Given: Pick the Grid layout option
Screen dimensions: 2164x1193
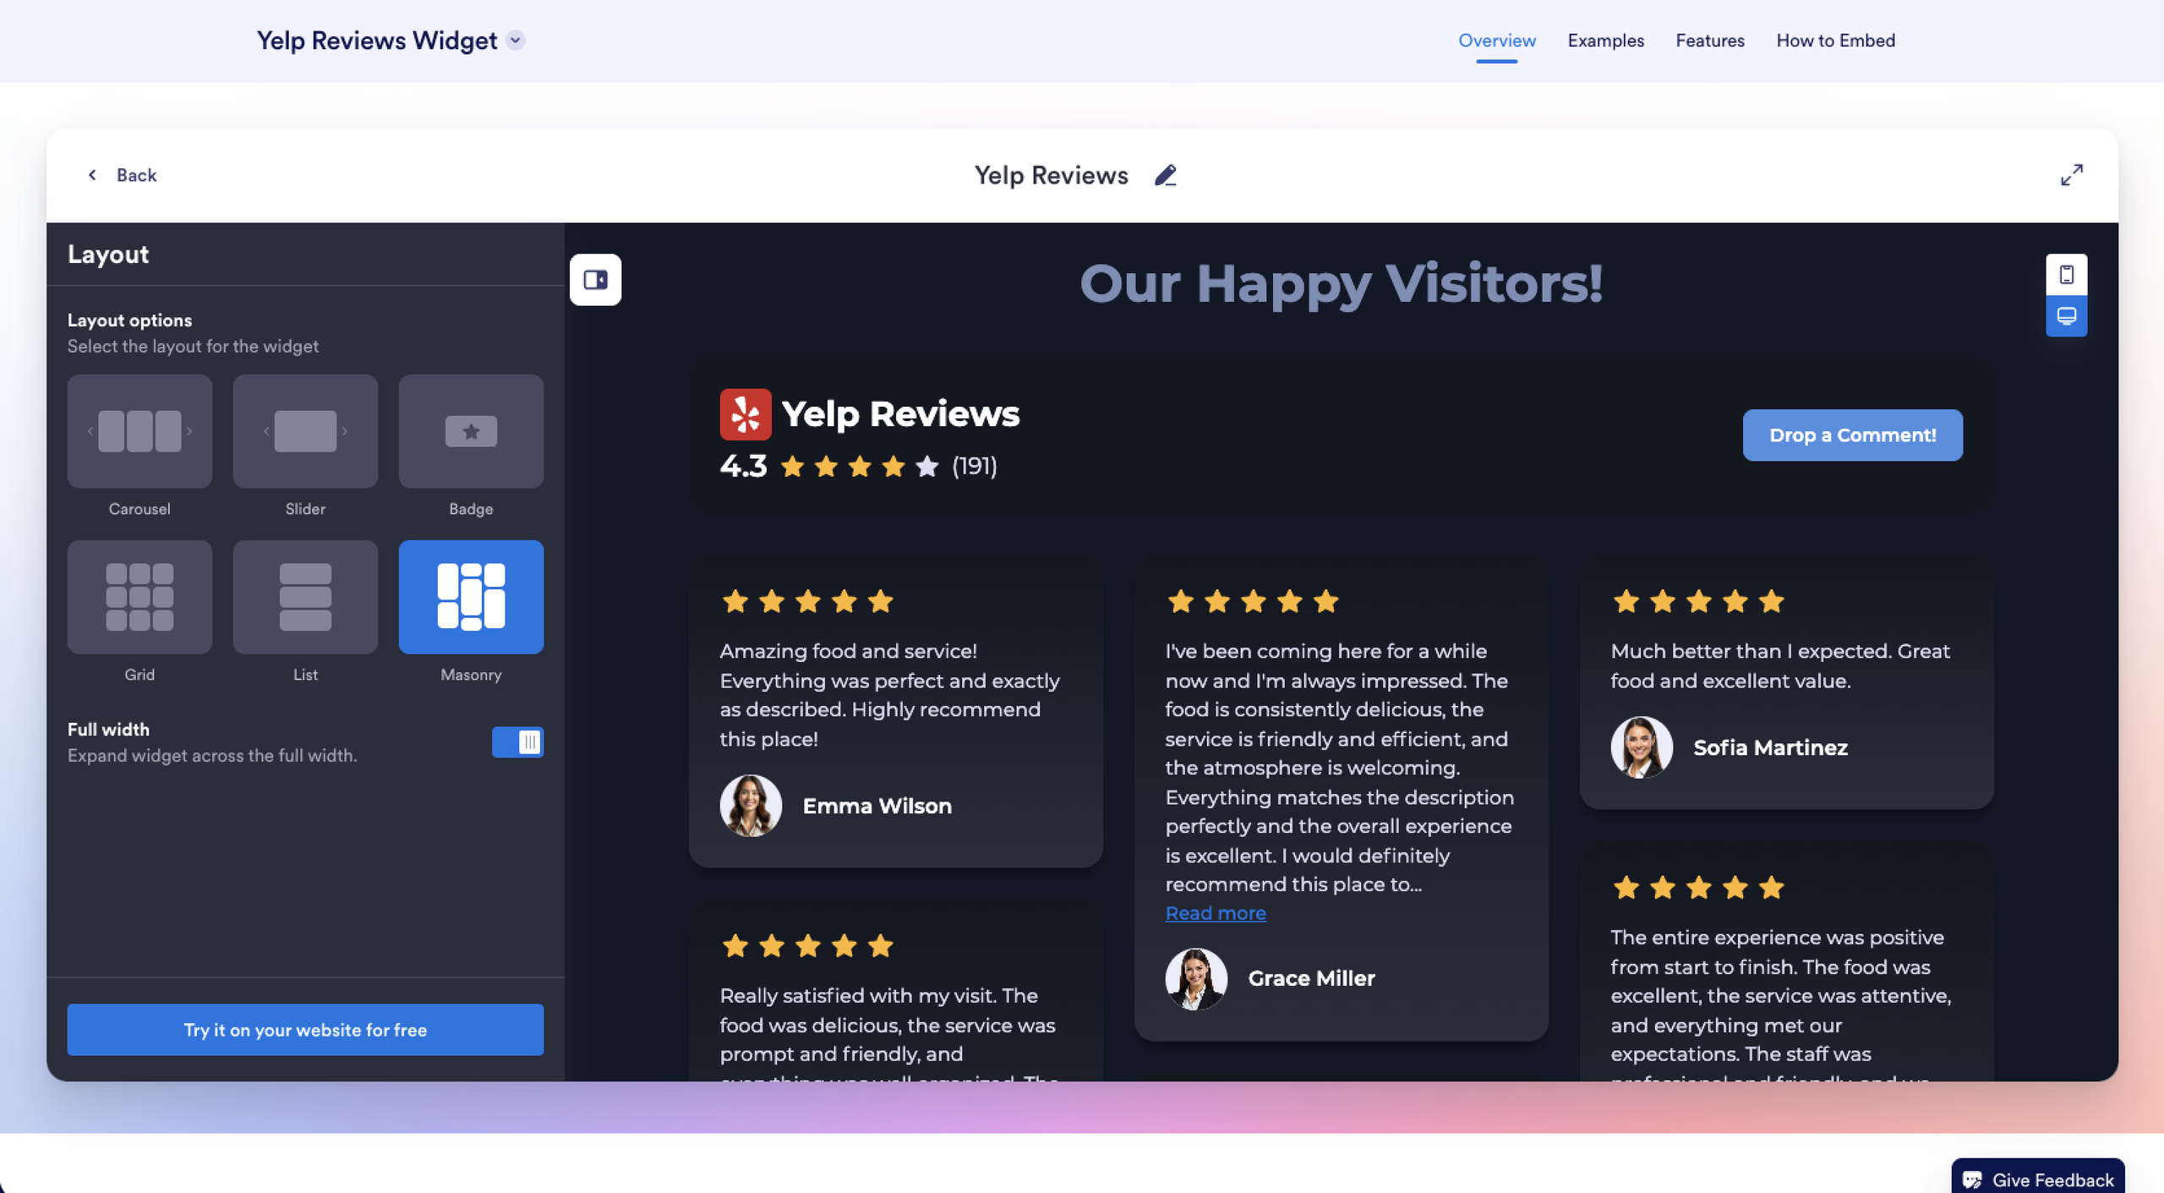Looking at the screenshot, I should coord(139,597).
